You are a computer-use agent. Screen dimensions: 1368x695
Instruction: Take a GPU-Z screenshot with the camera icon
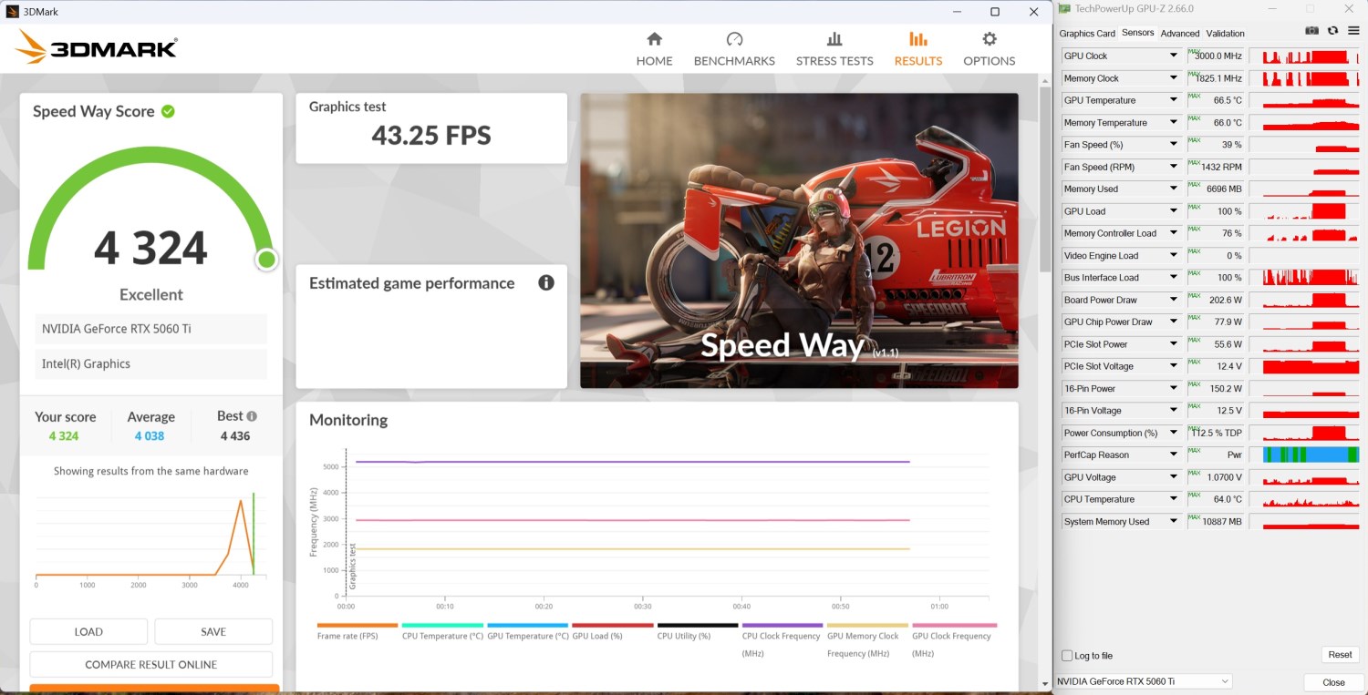pos(1311,31)
